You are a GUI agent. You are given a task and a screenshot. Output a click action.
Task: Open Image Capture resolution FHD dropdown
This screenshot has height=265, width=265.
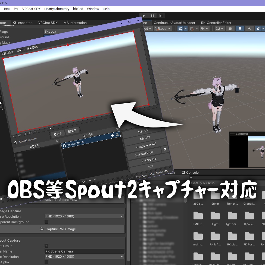84,216
